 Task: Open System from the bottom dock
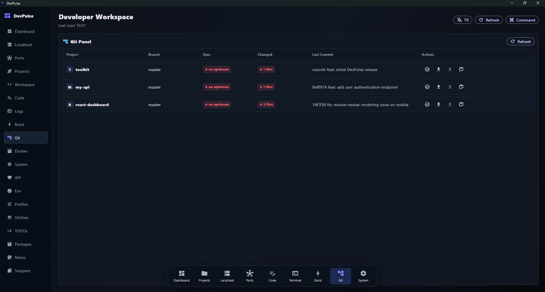(x=363, y=276)
